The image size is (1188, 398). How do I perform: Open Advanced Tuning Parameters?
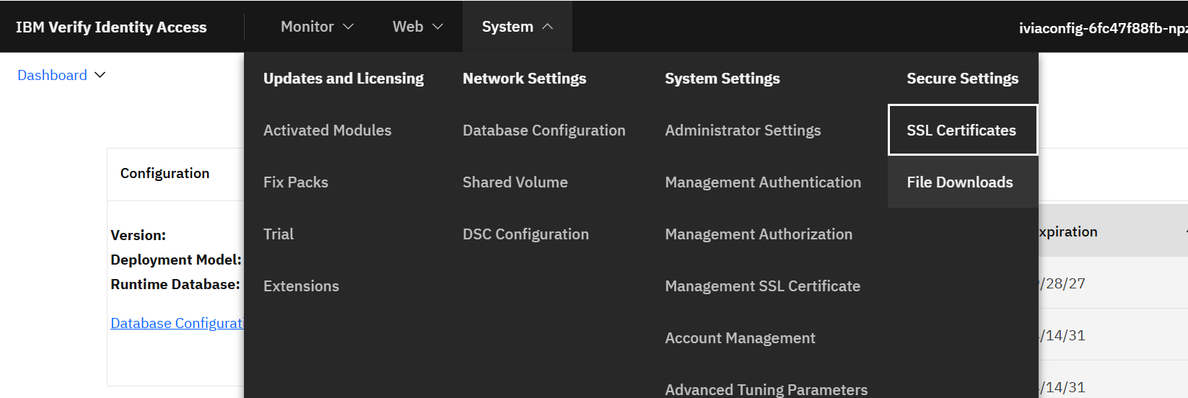click(766, 389)
